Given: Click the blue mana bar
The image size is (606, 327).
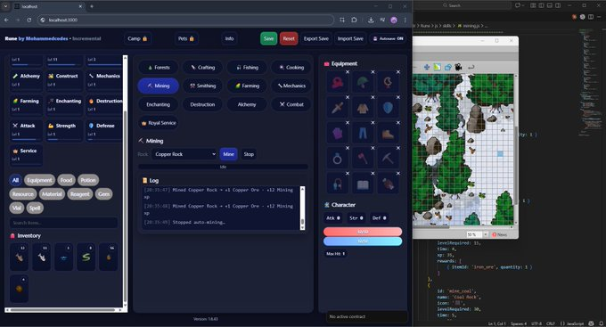Looking at the screenshot, I should (x=363, y=241).
